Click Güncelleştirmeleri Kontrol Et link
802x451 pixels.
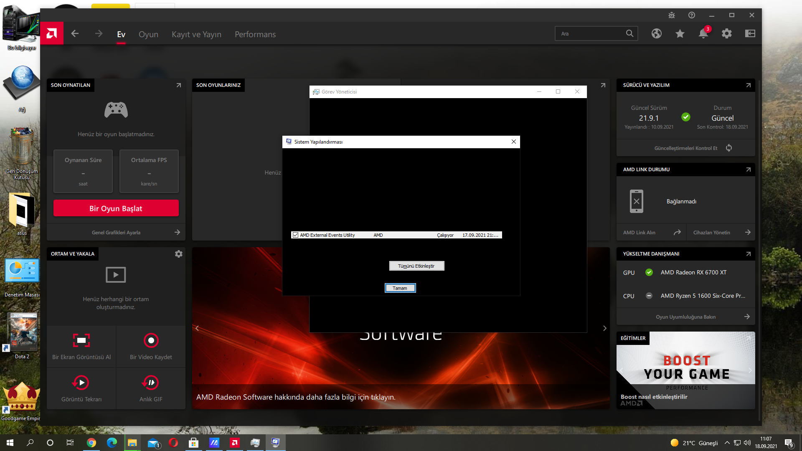685,148
